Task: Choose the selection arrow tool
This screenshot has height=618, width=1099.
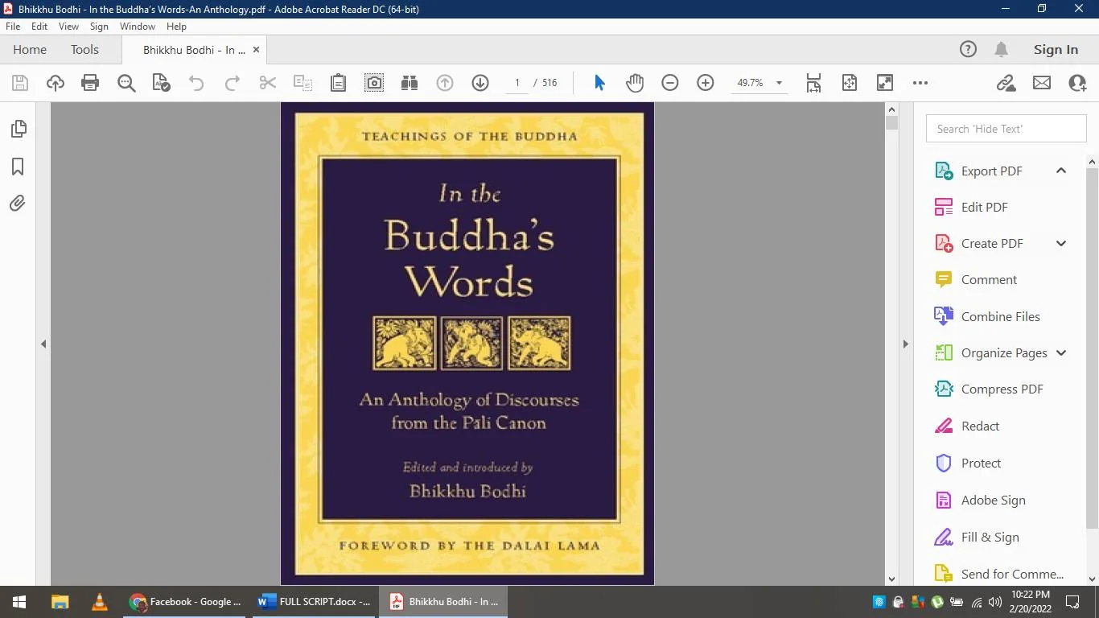Action: 599,83
